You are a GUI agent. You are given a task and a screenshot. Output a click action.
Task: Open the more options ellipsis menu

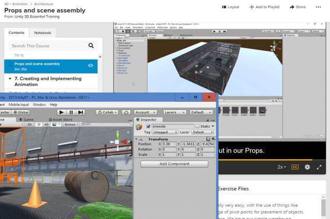point(318,7)
